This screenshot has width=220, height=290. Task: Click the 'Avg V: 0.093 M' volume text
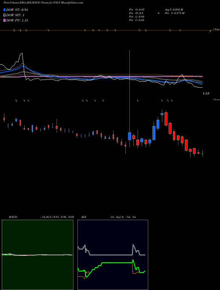(174, 9)
